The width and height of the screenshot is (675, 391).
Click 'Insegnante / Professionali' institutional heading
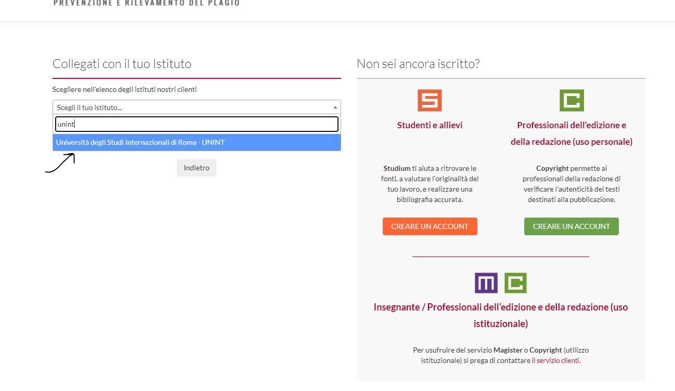[501, 315]
